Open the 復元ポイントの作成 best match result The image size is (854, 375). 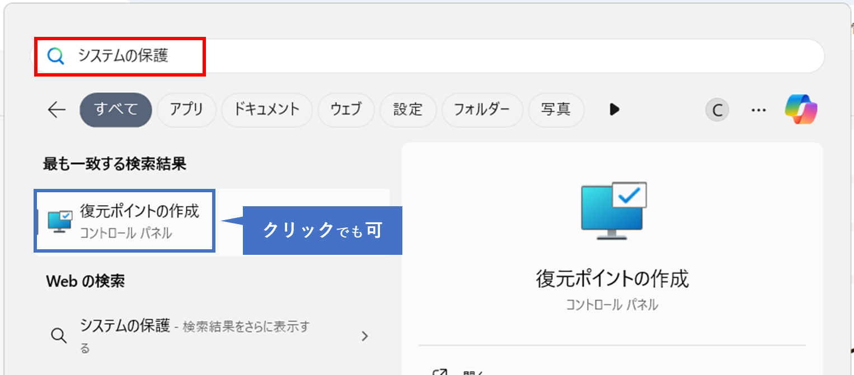213,222
